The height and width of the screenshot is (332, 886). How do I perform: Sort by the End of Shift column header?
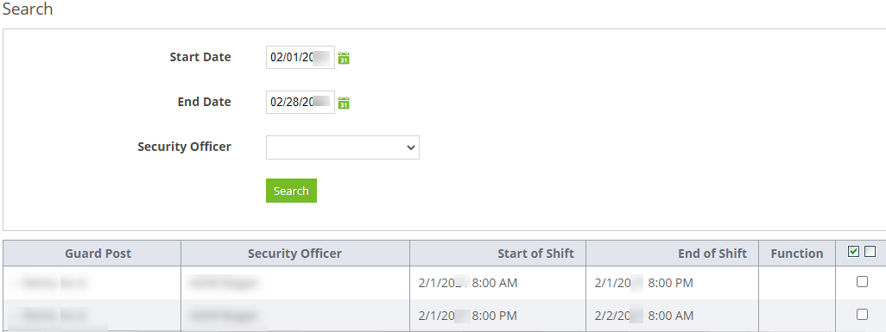point(712,254)
